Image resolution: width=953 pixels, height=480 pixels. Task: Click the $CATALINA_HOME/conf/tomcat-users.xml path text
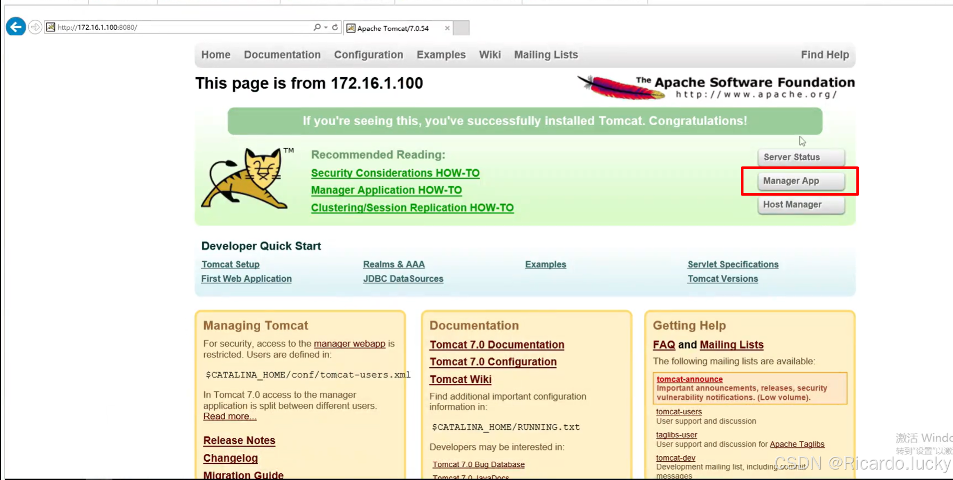(308, 375)
